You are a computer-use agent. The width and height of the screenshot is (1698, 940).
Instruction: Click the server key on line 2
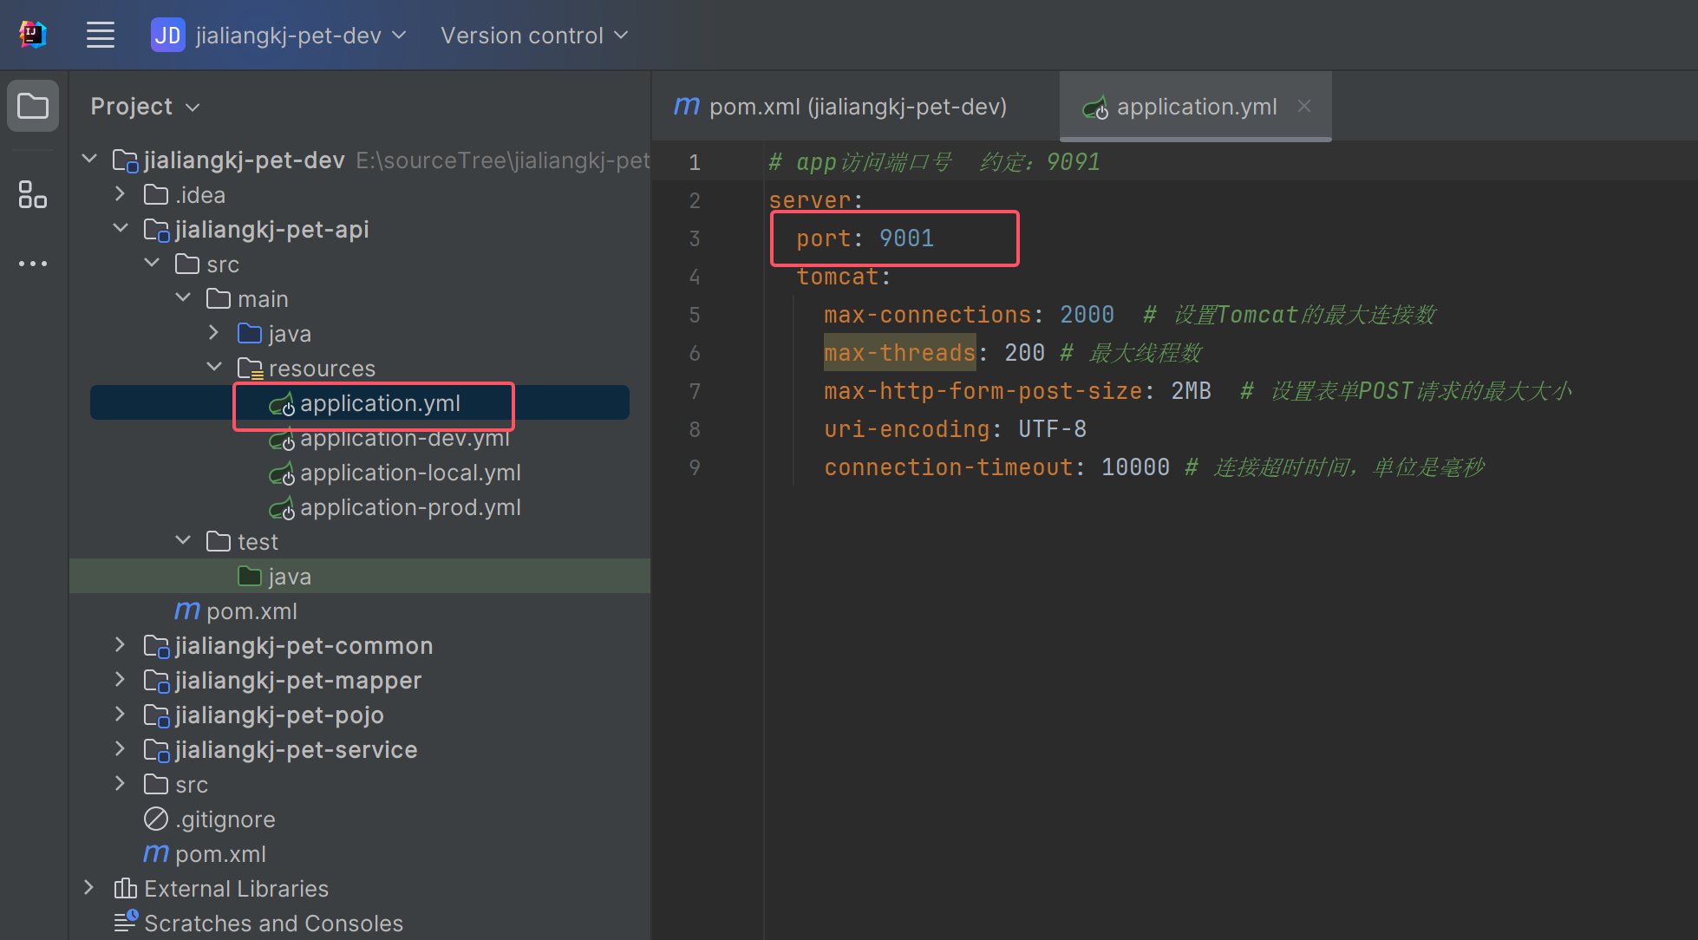tap(809, 200)
